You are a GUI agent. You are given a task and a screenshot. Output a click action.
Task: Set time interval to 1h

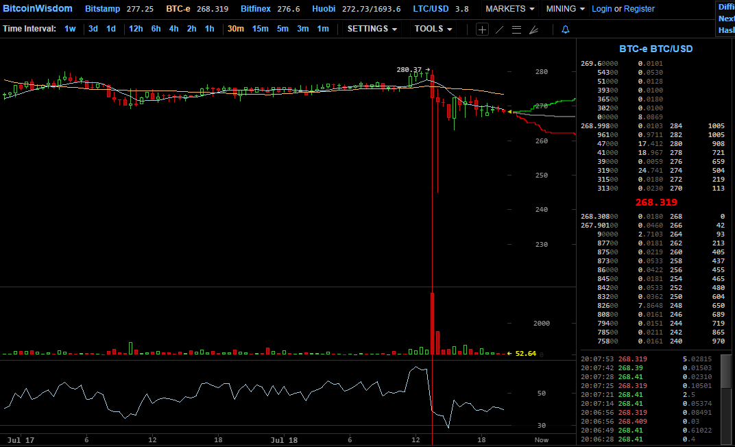[x=209, y=29]
